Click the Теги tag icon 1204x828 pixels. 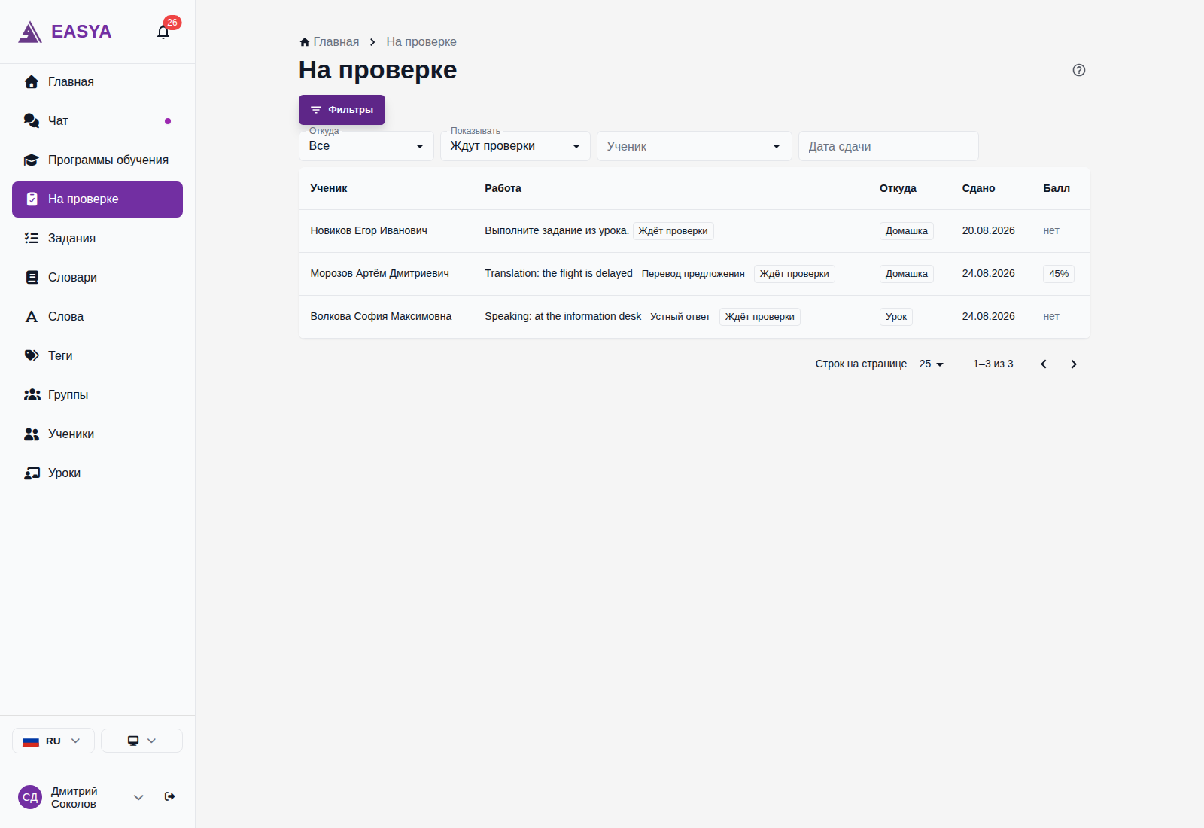click(x=32, y=356)
